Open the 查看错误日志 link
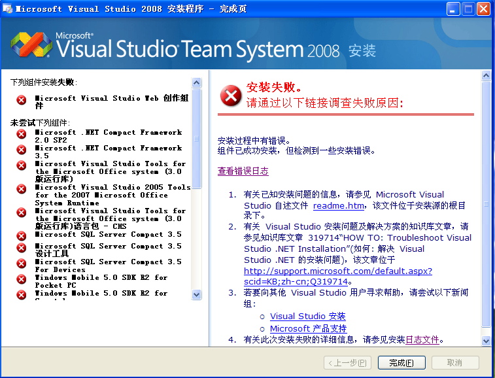The width and height of the screenshot is (495, 378). pyautogui.click(x=243, y=171)
